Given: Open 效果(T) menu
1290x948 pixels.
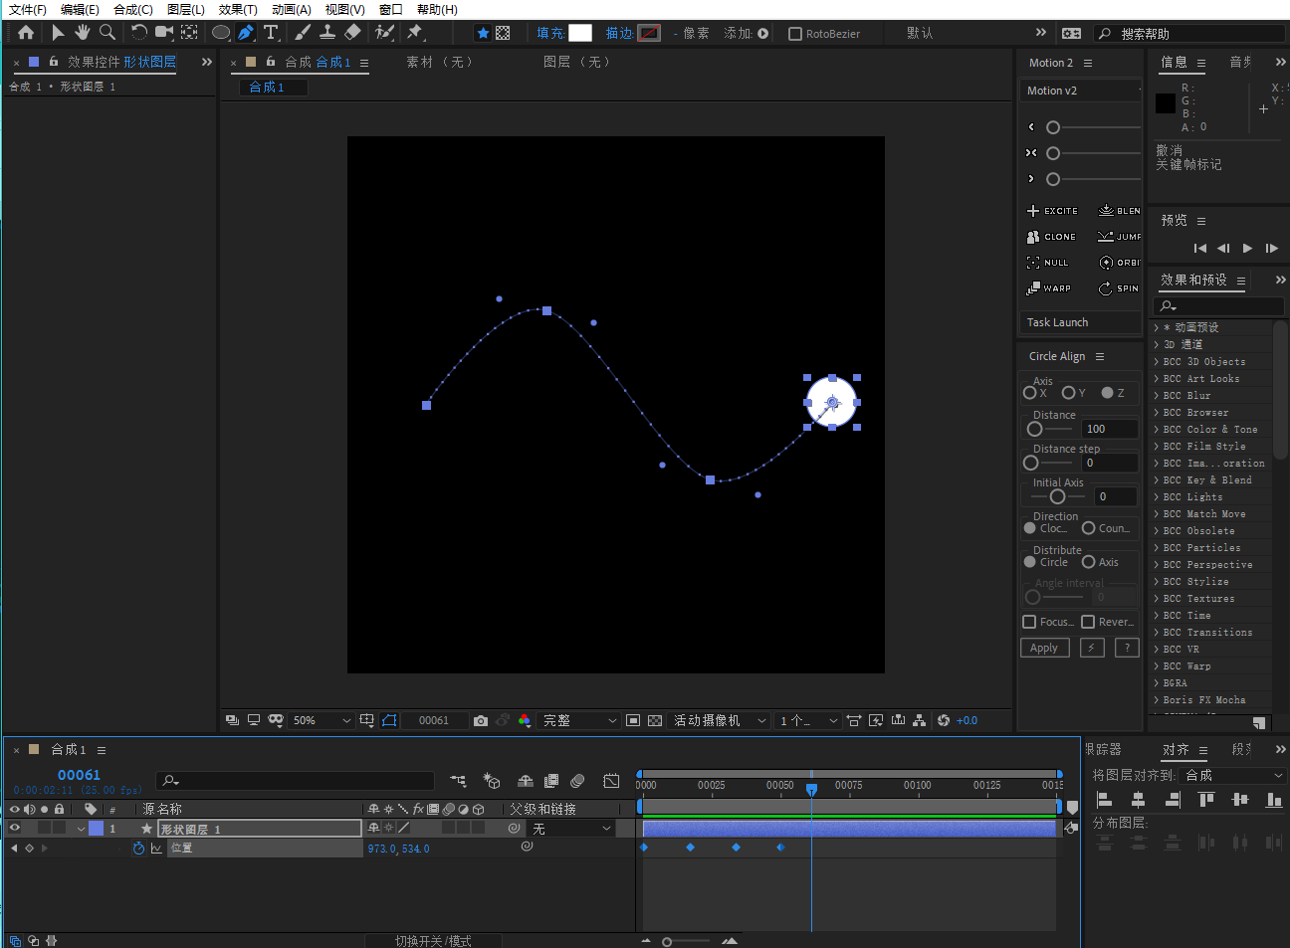Looking at the screenshot, I should [238, 9].
